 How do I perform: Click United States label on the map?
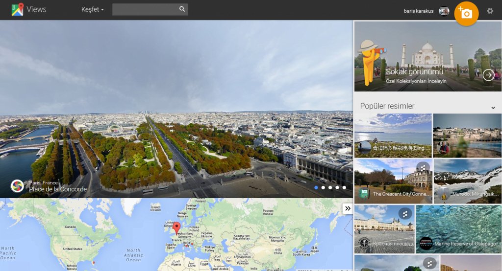tap(73, 248)
